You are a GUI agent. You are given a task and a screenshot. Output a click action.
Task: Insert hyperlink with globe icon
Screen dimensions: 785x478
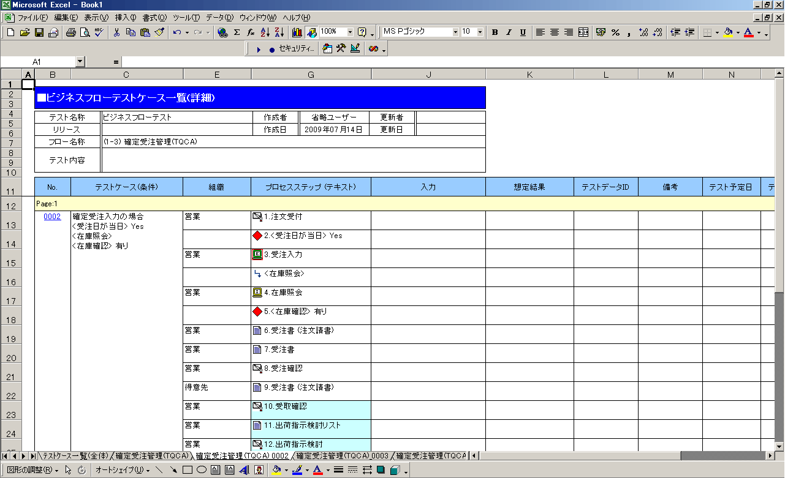click(222, 32)
